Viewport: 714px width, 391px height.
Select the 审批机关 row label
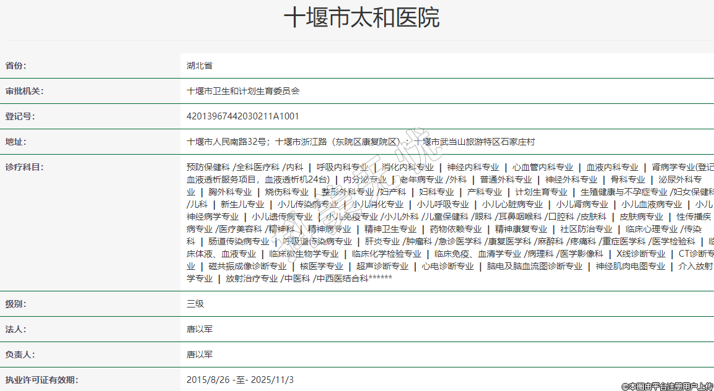25,91
